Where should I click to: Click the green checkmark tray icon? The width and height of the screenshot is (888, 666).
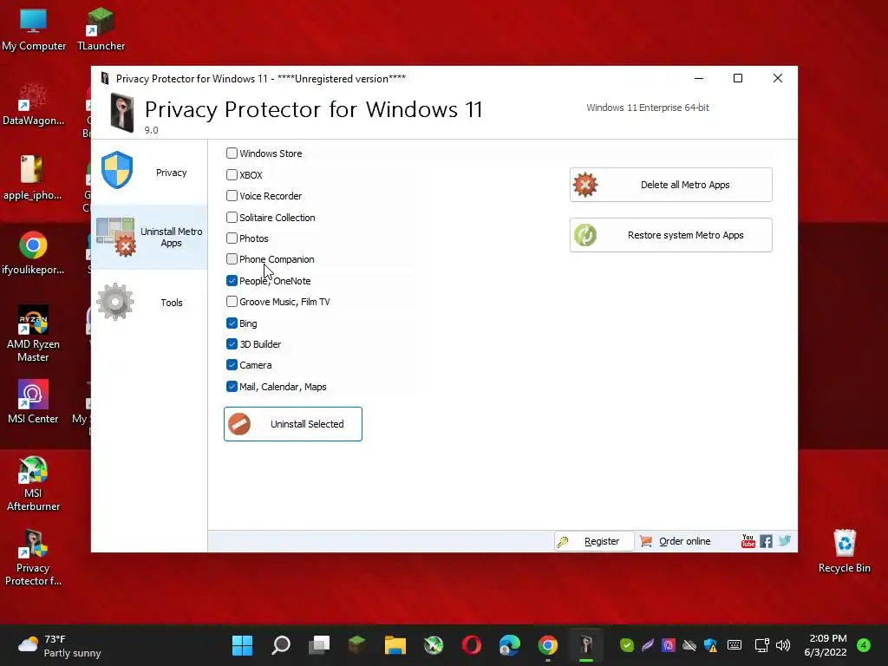[x=626, y=645]
